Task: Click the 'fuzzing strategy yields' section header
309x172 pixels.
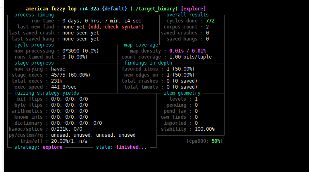Action: tap(47, 93)
